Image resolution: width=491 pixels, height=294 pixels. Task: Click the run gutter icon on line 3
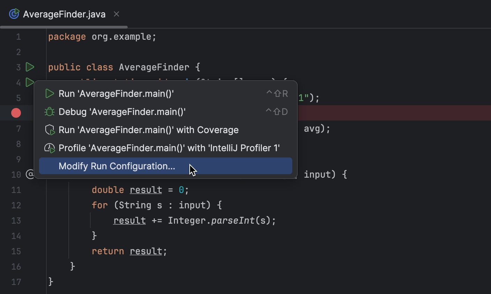[x=30, y=67]
